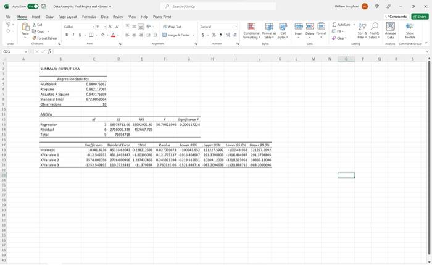The image size is (432, 265).
Task: Increase font size with larger A icon
Action: (x=110, y=27)
